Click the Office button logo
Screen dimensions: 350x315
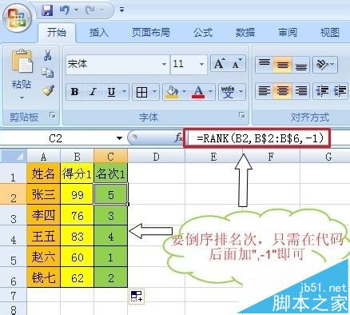[x=17, y=18]
